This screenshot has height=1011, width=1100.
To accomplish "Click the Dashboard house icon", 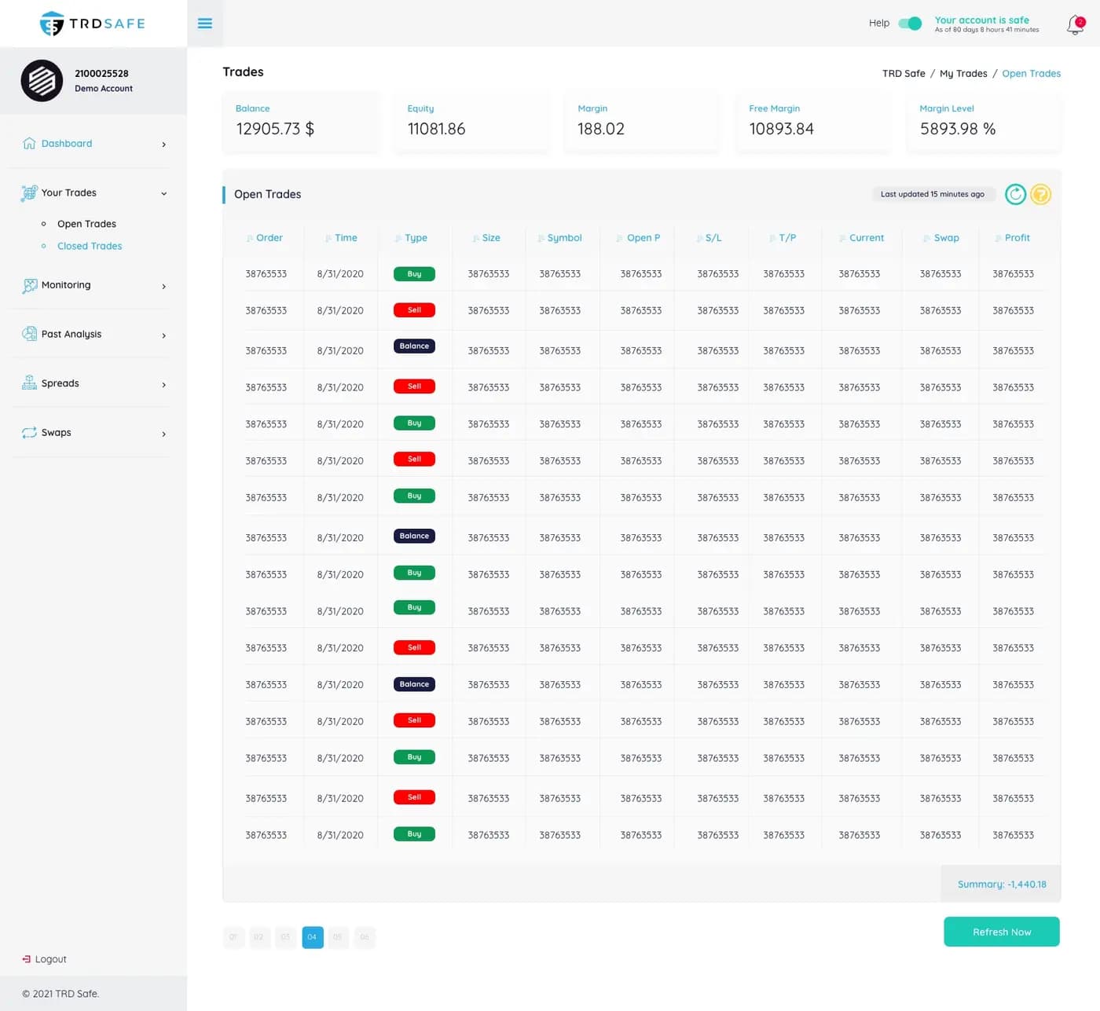I will 29,143.
